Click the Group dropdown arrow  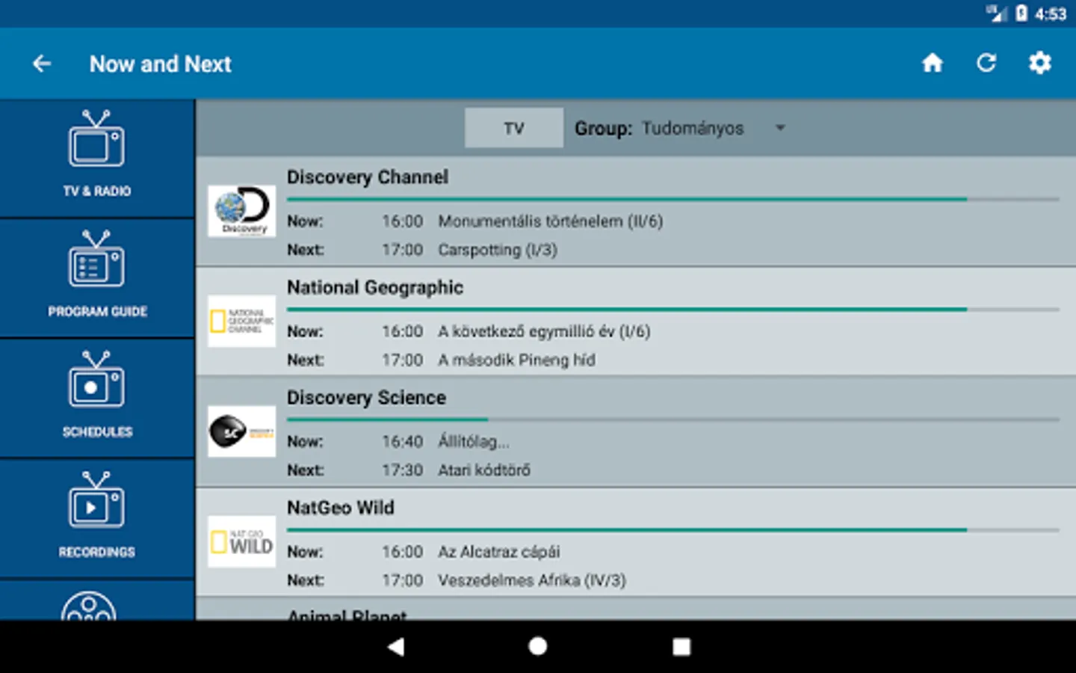coord(780,128)
